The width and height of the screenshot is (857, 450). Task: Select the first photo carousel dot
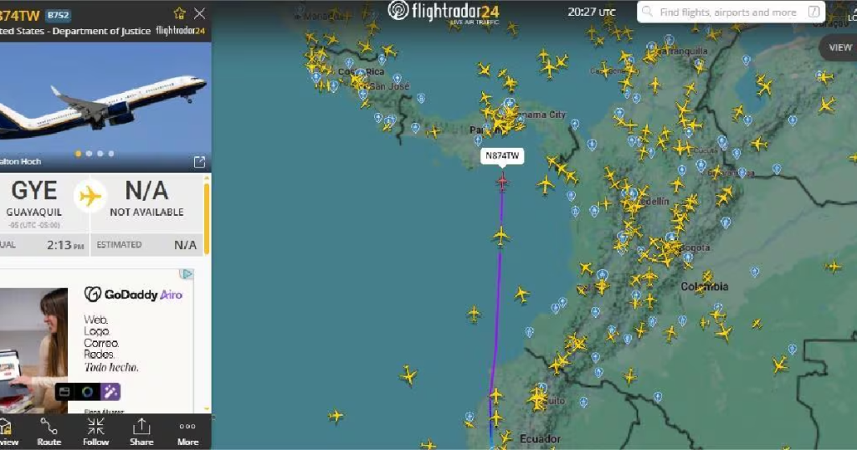click(x=78, y=154)
